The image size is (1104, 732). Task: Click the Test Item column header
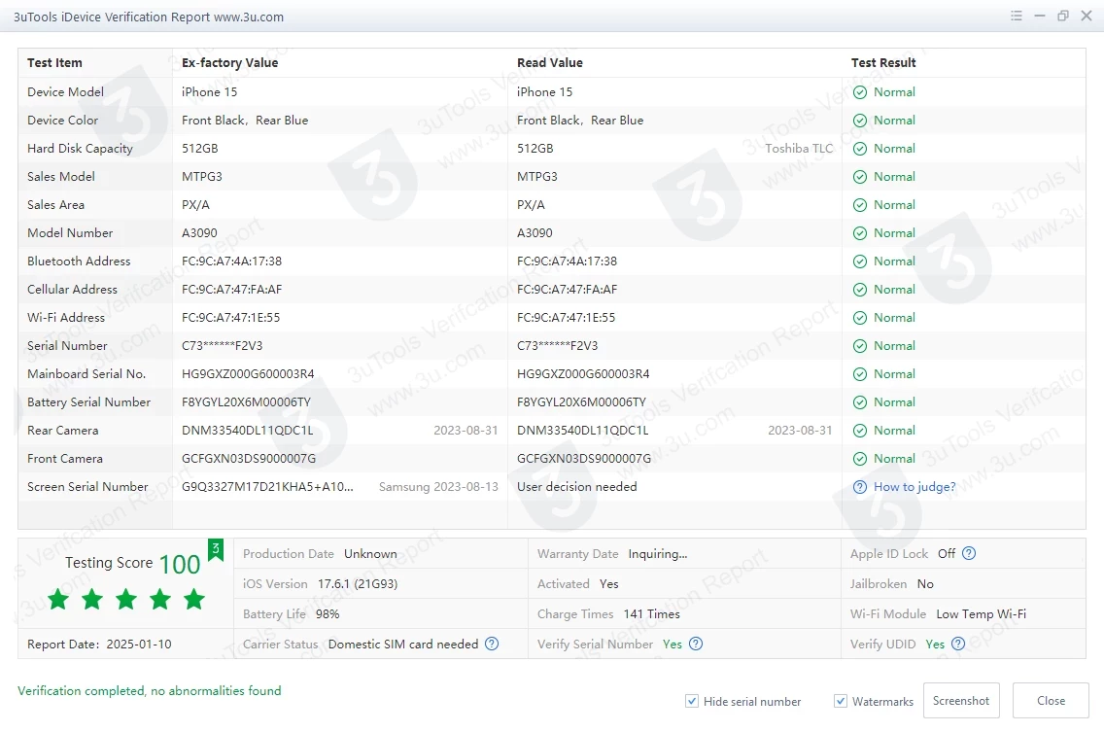tap(55, 63)
